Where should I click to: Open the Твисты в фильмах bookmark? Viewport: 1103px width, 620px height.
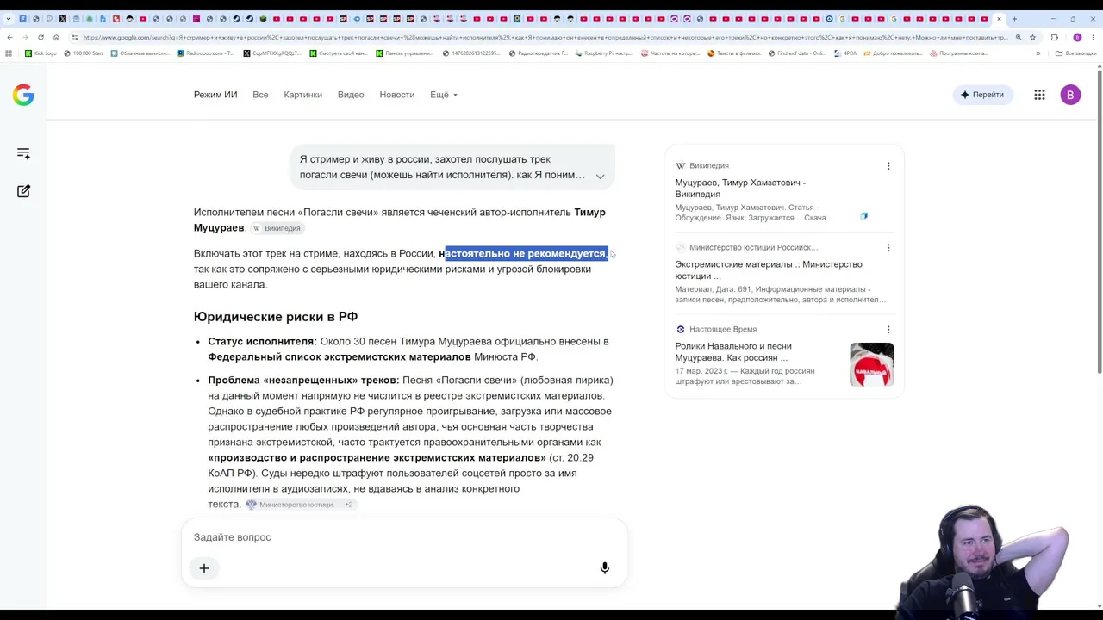(x=734, y=53)
